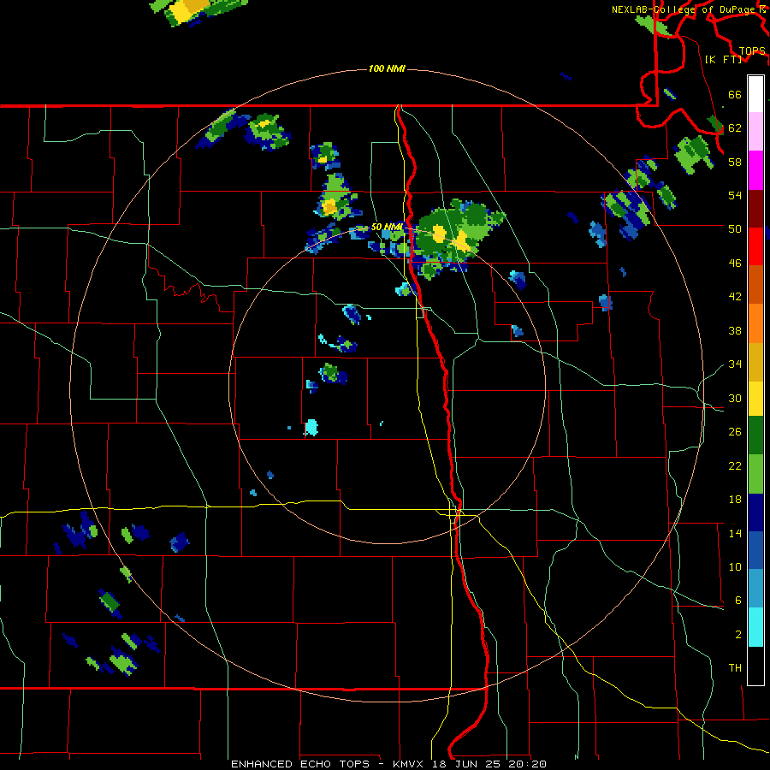Select the legend value "38"

pos(735,330)
